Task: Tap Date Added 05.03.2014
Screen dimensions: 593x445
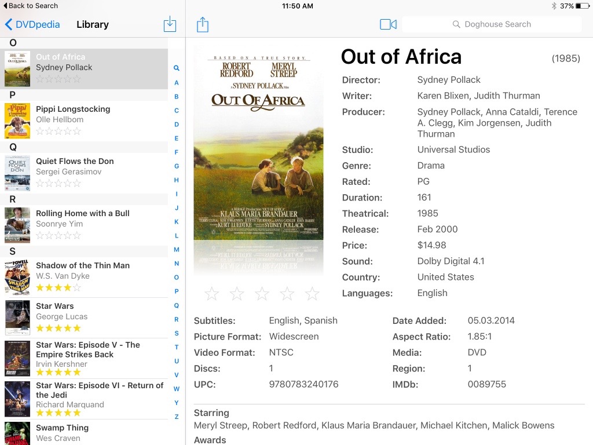Action: point(491,320)
